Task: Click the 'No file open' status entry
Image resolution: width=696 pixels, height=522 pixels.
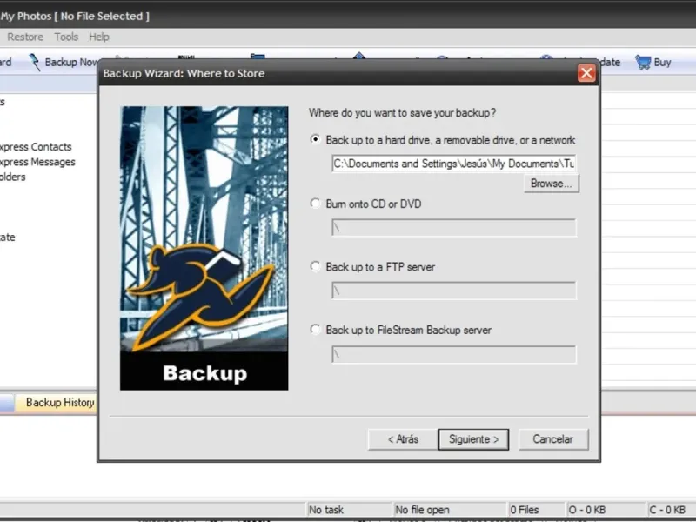Action: [x=422, y=510]
